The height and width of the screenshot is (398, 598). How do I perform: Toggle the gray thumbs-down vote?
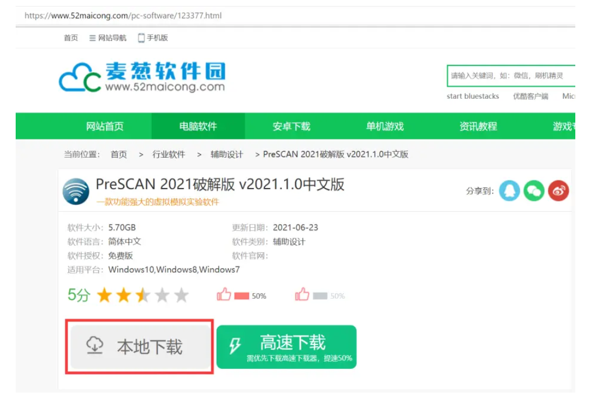pyautogui.click(x=302, y=295)
